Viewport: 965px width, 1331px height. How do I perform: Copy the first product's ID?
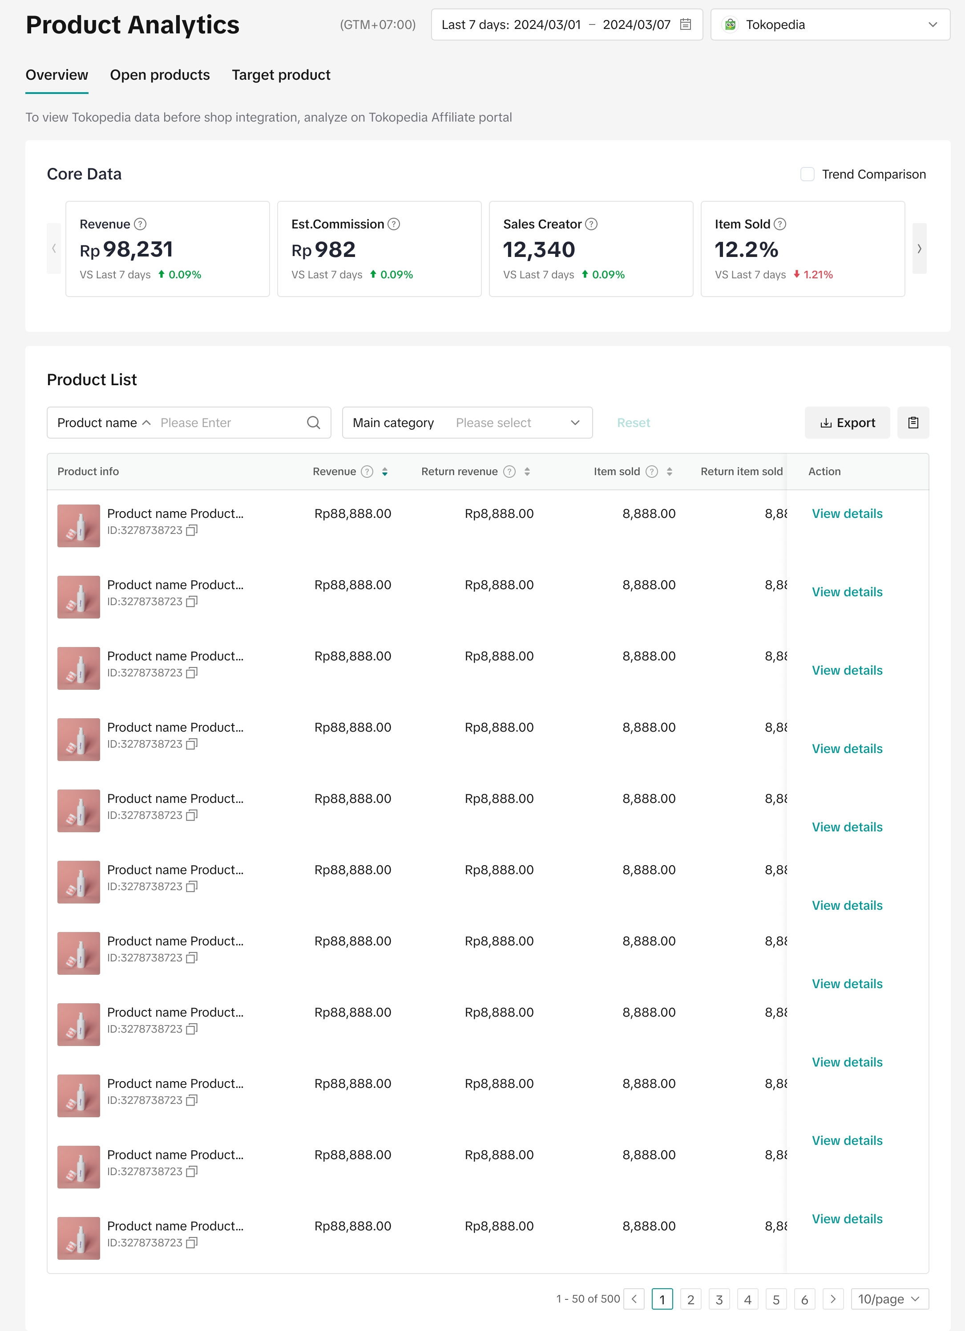[x=192, y=530]
